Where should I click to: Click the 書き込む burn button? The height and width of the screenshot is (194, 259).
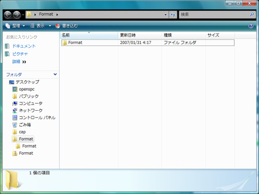(67, 26)
